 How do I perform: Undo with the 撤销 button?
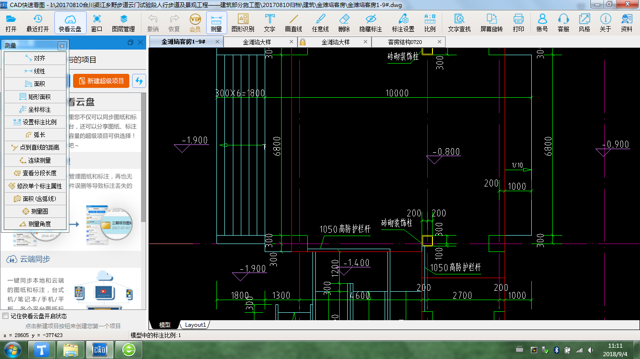click(153, 23)
